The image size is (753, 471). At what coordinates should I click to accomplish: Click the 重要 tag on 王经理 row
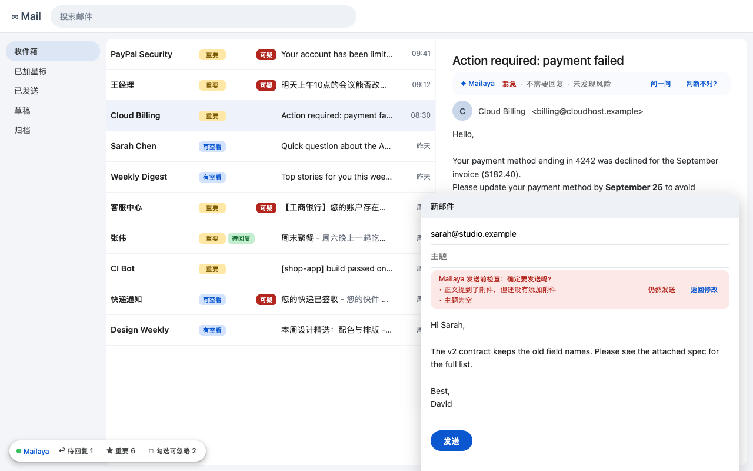tap(212, 85)
